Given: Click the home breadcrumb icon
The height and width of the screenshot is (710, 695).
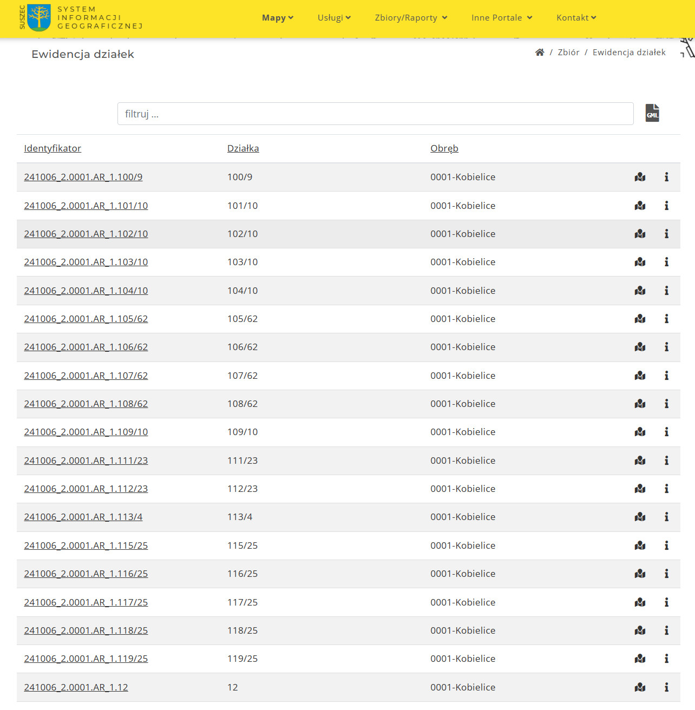Looking at the screenshot, I should pyautogui.click(x=540, y=52).
